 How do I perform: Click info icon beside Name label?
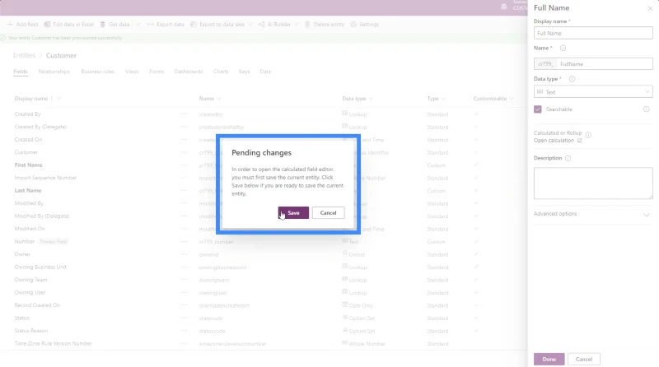click(x=563, y=48)
